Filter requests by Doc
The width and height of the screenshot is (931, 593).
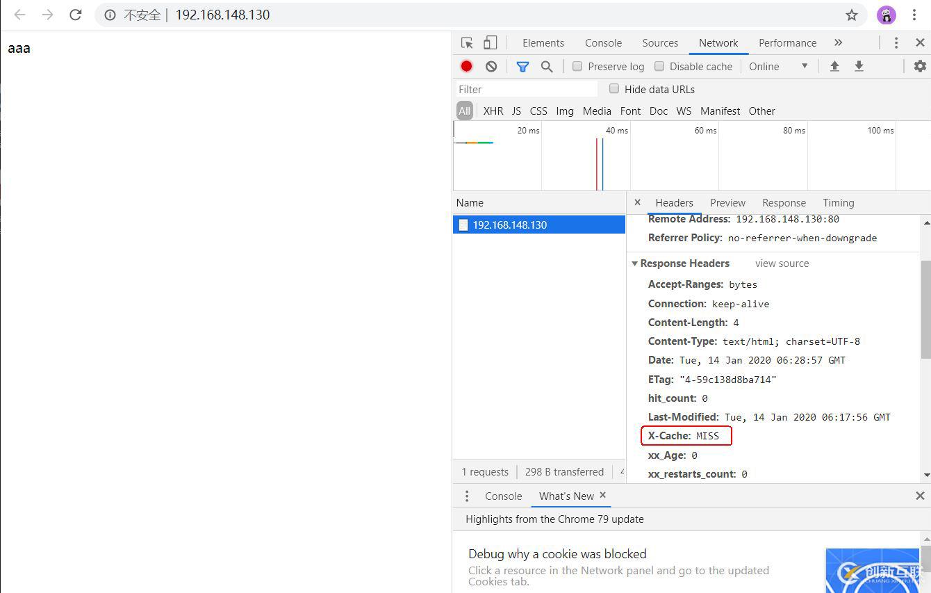click(x=659, y=111)
